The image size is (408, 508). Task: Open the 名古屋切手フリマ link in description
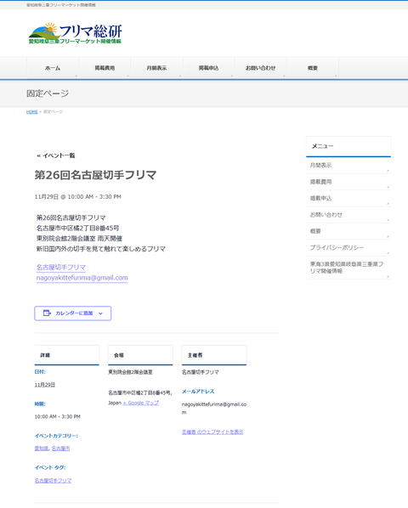pyautogui.click(x=61, y=268)
